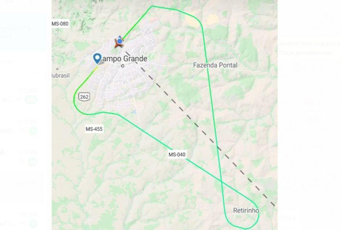Screen dimensions: 341x230
Task: Click the Campo Grande city label
Action: click(x=125, y=59)
